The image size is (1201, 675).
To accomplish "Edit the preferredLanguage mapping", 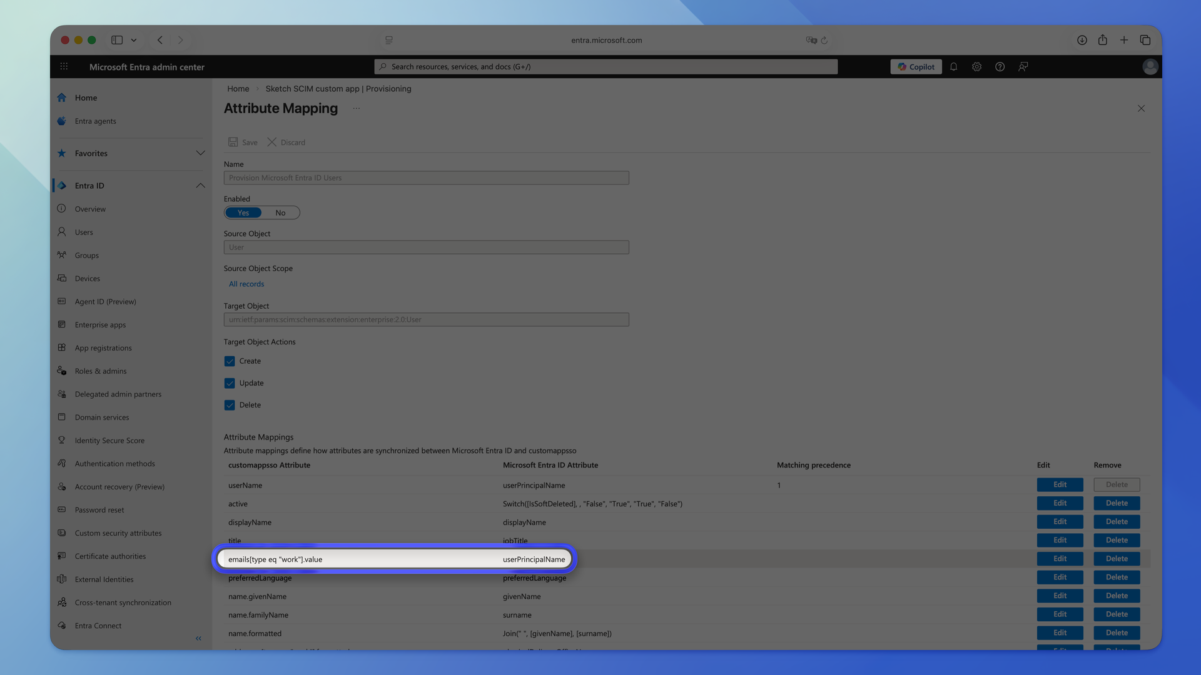I will pyautogui.click(x=1060, y=577).
